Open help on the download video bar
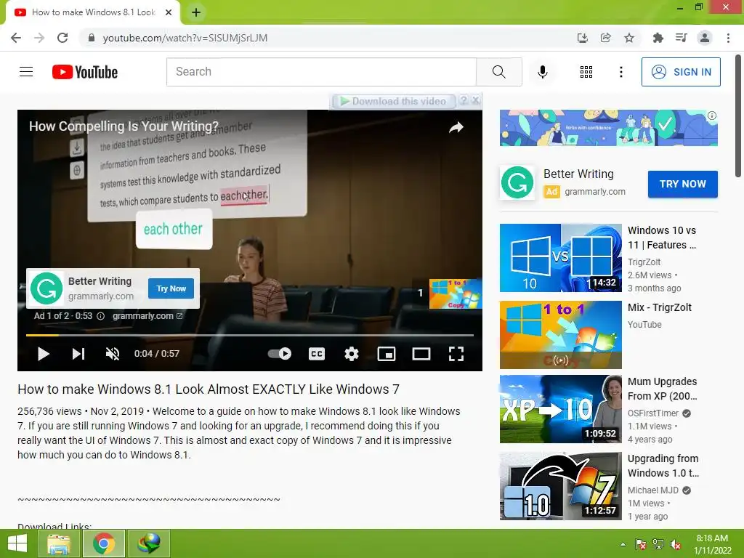744x558 pixels. pyautogui.click(x=464, y=100)
